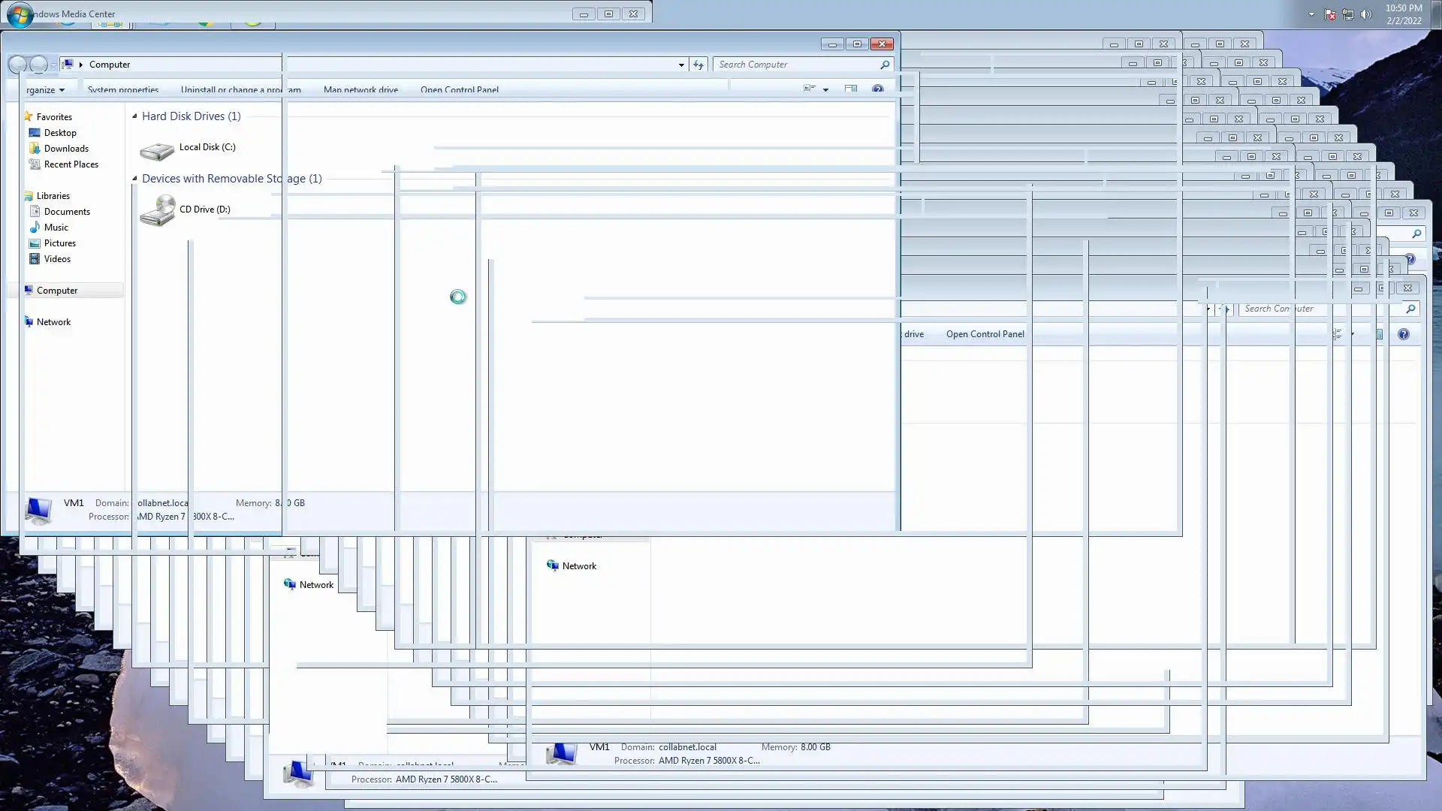Click the network status tray icon
Viewport: 1442px width, 811px height.
1348,14
